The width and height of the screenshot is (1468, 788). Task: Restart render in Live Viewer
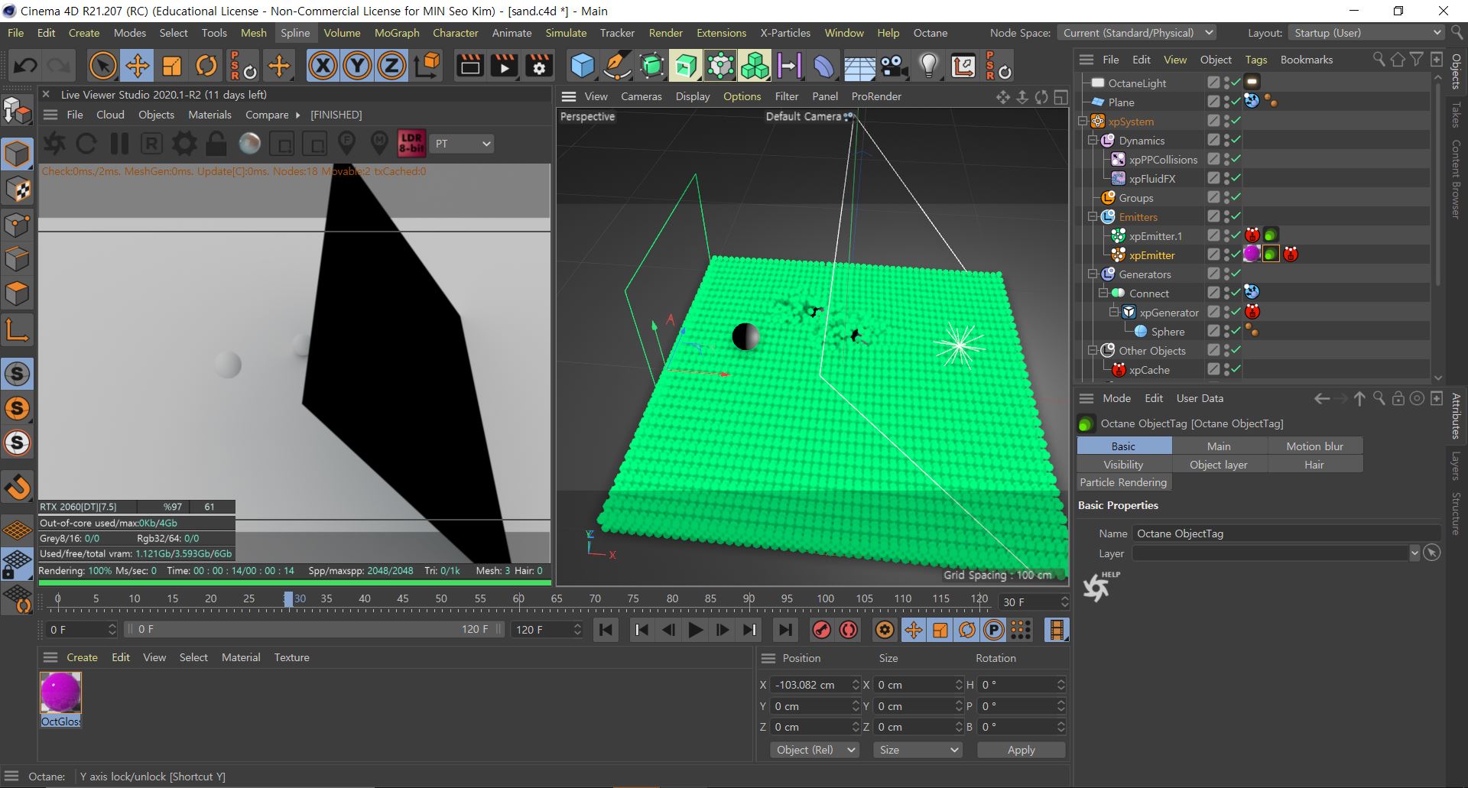coord(86,143)
